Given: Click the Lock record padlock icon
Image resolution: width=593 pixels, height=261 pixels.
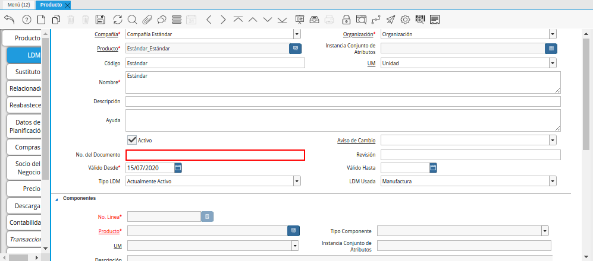Looking at the screenshot, I should [346, 20].
